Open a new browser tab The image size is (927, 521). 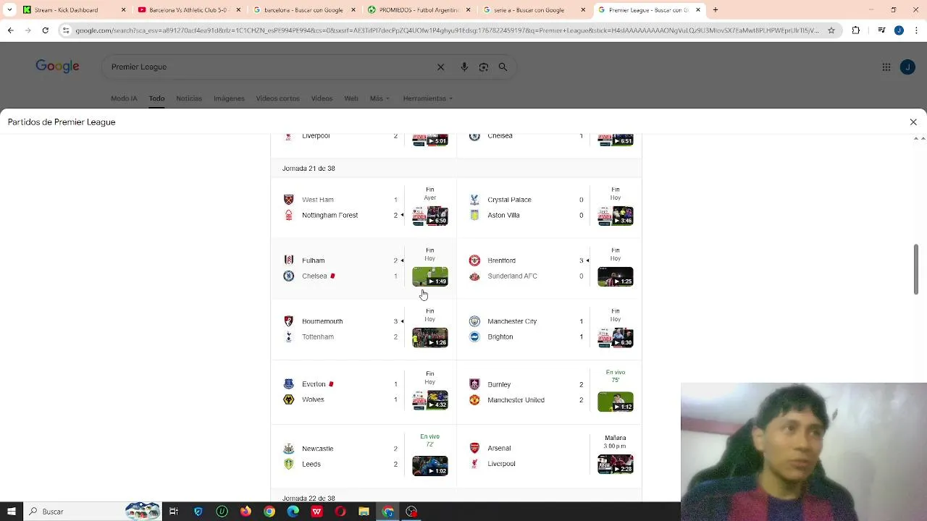716,10
